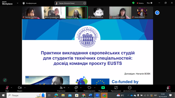The height and width of the screenshot is (98, 175).
Task: Click Lviv Polytechnic logo on slide
Action: (87, 37)
